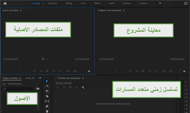Open Learning workspace menu icon

click(x=43, y=4)
